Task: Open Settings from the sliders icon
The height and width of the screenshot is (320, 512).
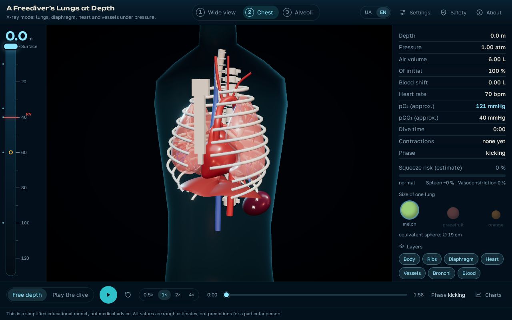Action: click(403, 12)
